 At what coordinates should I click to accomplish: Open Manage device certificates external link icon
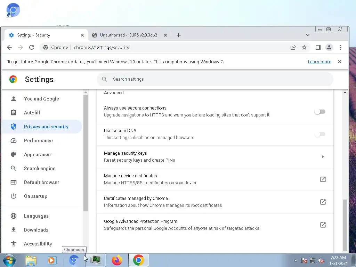pos(323,179)
